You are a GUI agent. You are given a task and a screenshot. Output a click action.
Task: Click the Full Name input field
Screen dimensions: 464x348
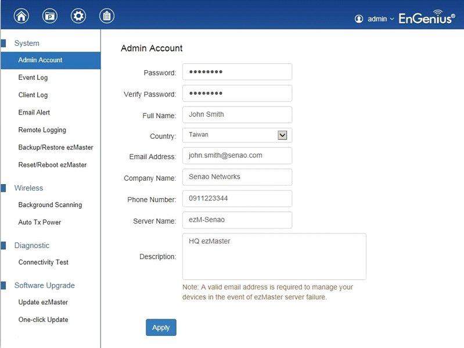point(238,114)
